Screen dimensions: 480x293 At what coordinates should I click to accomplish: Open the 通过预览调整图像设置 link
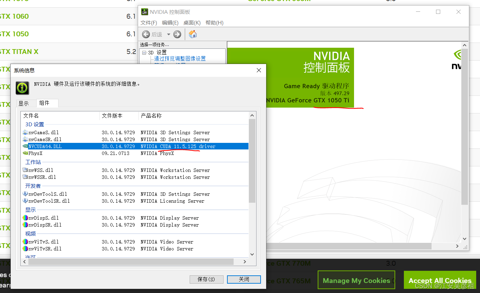[180, 58]
